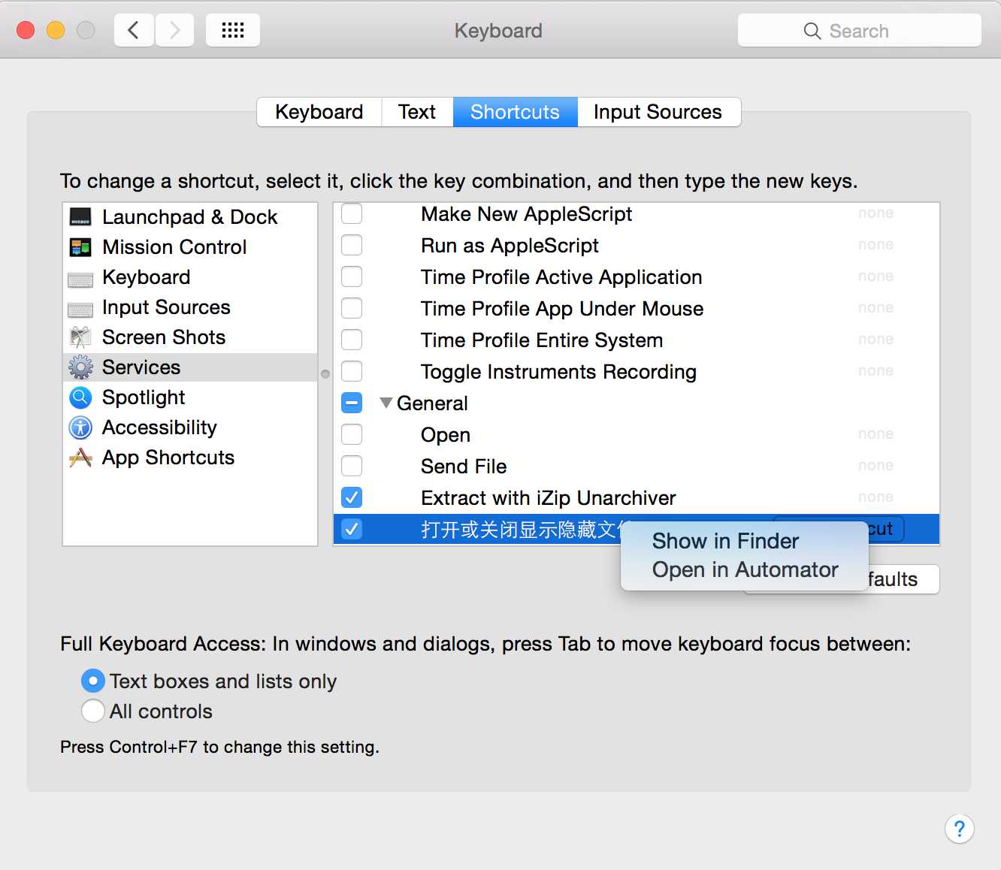
Task: Click the add shortcut button in selected row
Action: coord(886,529)
